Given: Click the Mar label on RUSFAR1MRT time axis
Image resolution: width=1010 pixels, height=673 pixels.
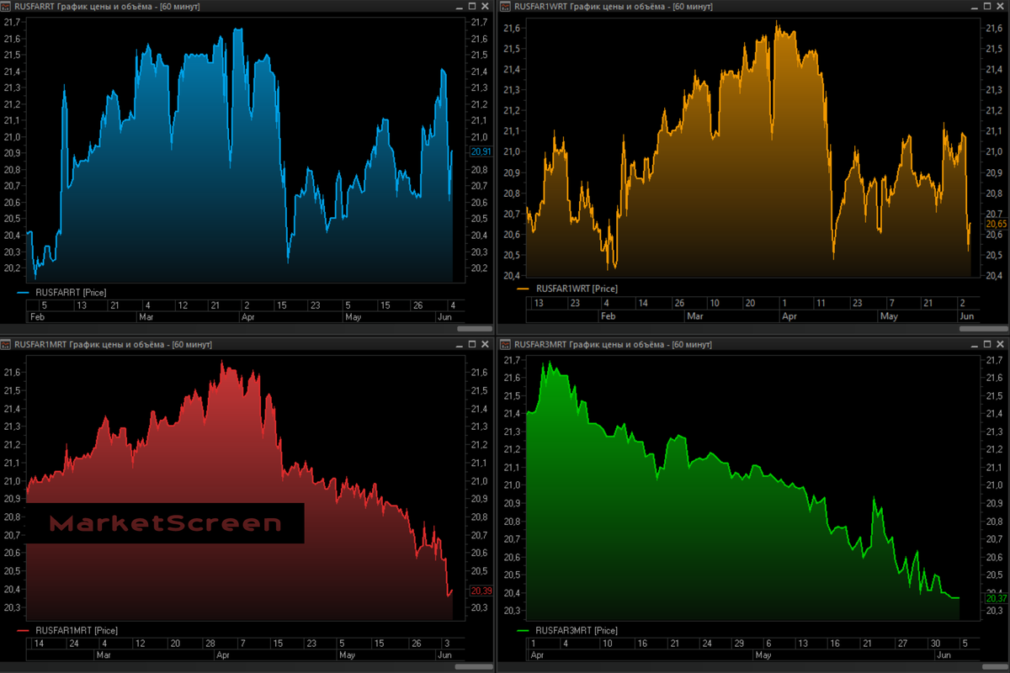Looking at the screenshot, I should (104, 654).
